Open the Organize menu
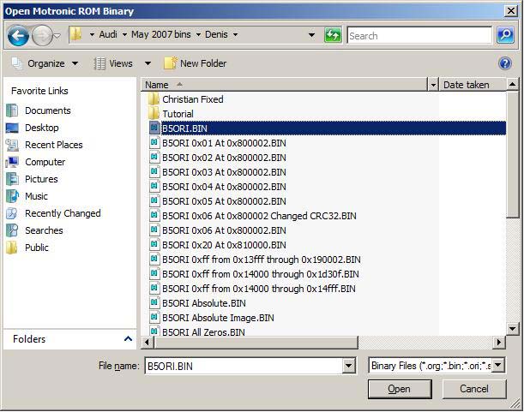Image resolution: width=524 pixels, height=412 pixels. [45, 63]
